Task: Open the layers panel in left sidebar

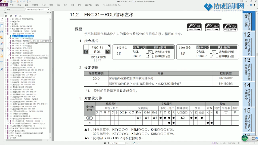Action: coord(2,32)
